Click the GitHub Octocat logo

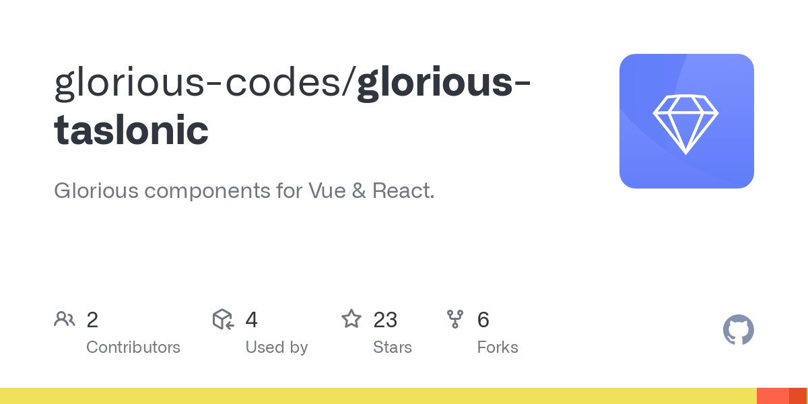(x=738, y=330)
